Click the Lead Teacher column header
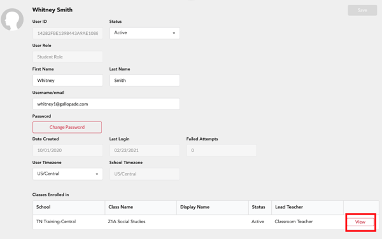Image resolution: width=382 pixels, height=239 pixels. point(308,207)
